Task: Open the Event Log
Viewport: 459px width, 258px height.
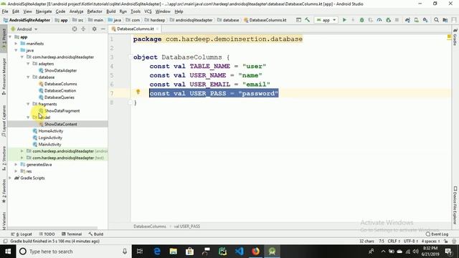Action: (437, 234)
